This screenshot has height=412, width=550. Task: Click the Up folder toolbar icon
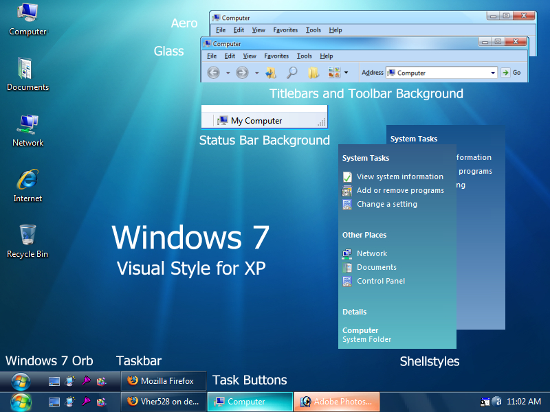click(270, 73)
